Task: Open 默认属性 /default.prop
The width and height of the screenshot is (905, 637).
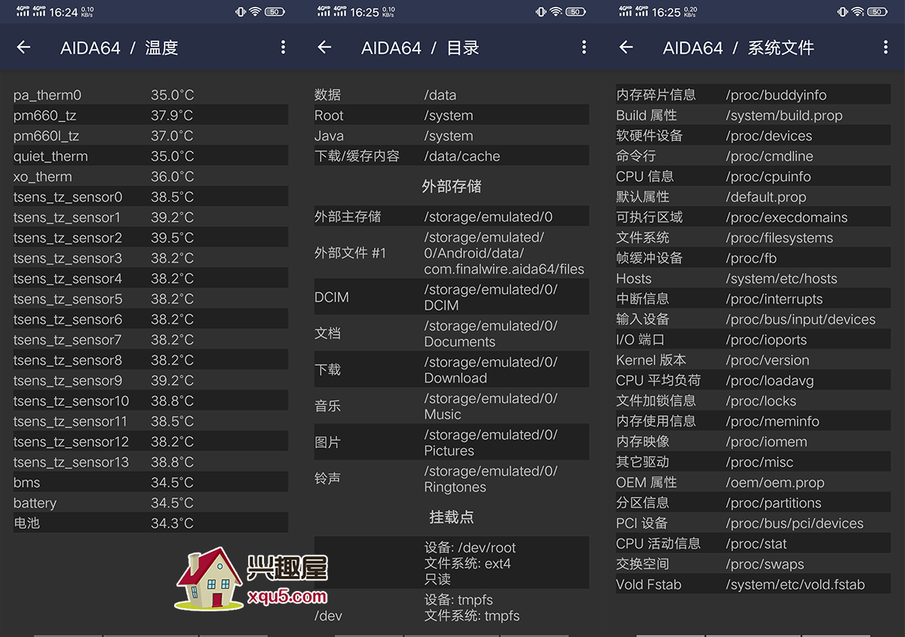Action: tap(753, 197)
